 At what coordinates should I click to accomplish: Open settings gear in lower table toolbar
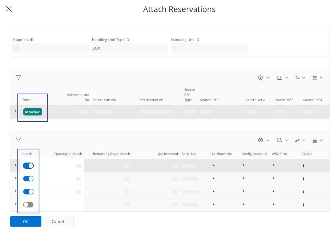click(261, 140)
